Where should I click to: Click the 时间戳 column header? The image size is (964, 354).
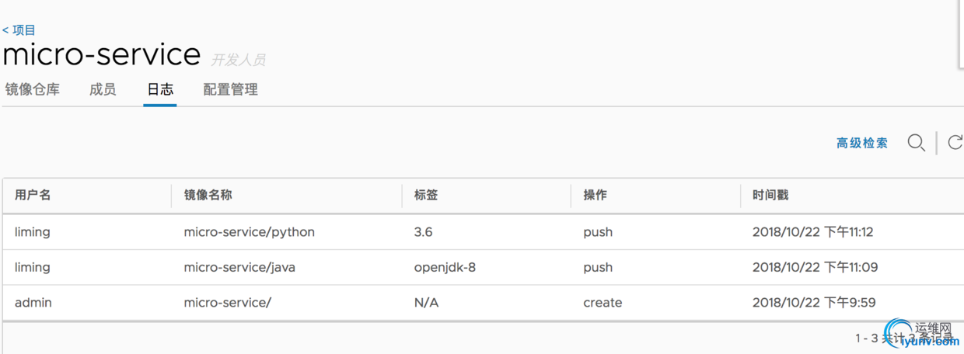click(770, 195)
